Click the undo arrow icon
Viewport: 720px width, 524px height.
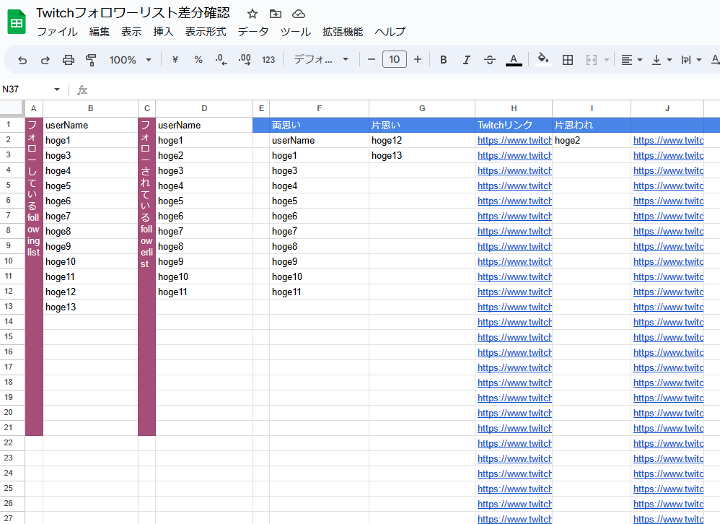(22, 60)
